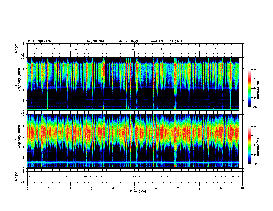This screenshot has height=211, width=273.
Task: Click the "station=MOS" header text
Action: click(x=128, y=41)
